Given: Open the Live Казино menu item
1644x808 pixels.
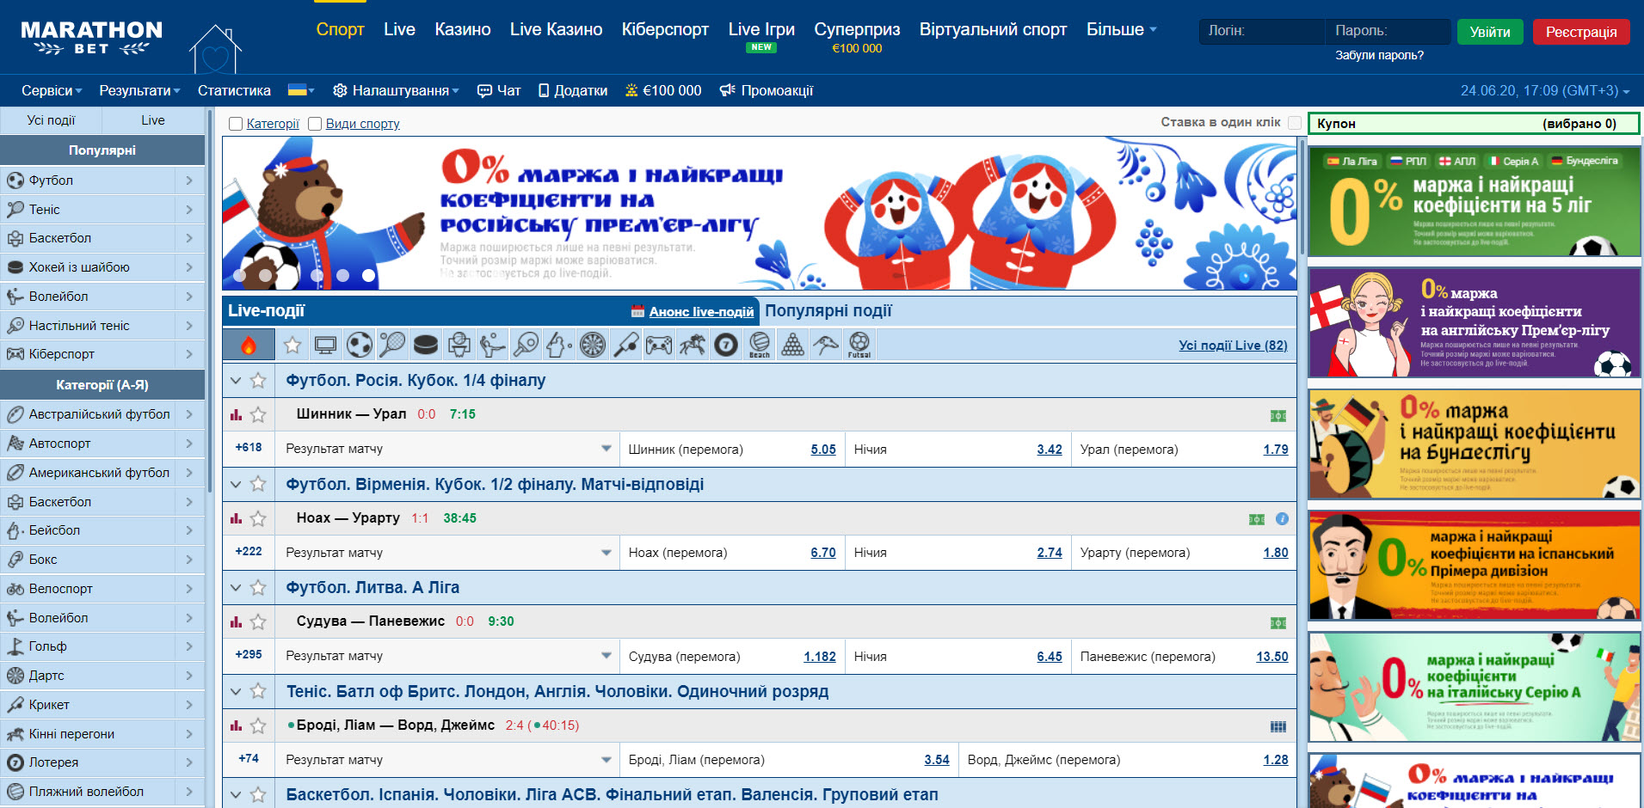Looking at the screenshot, I should 556,28.
